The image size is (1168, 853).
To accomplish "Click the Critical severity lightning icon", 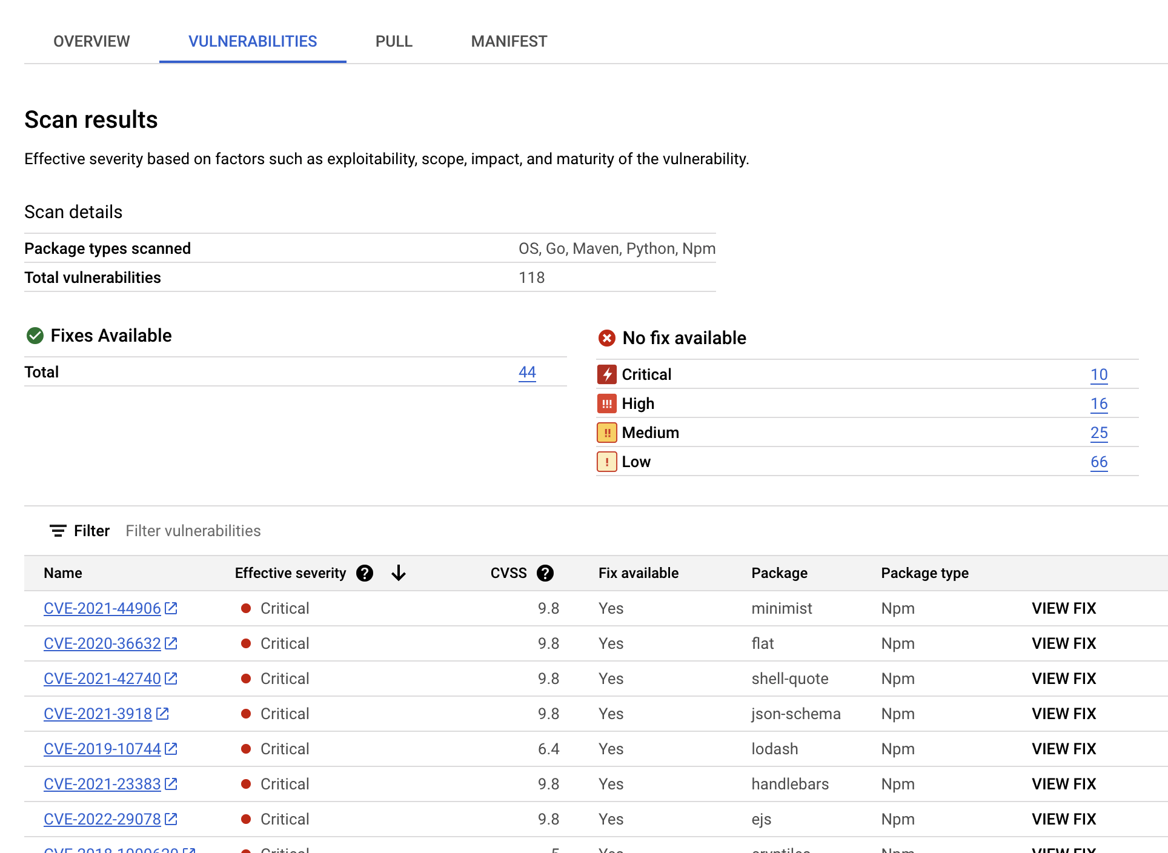I will pos(606,374).
